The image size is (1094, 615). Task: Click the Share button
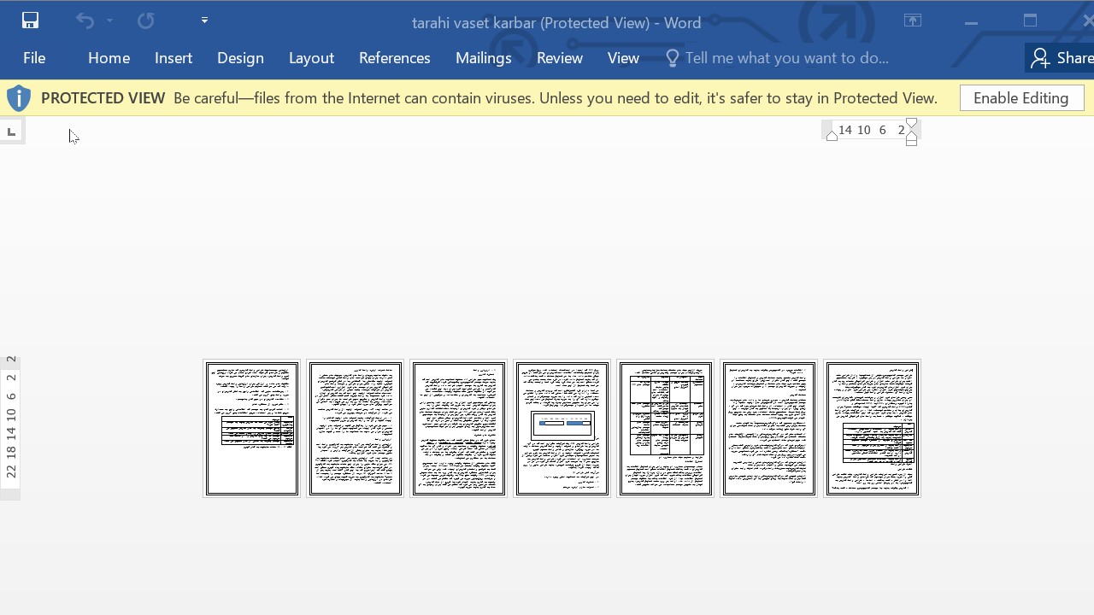click(1061, 58)
